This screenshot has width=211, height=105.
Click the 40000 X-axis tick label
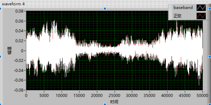coord(167,95)
